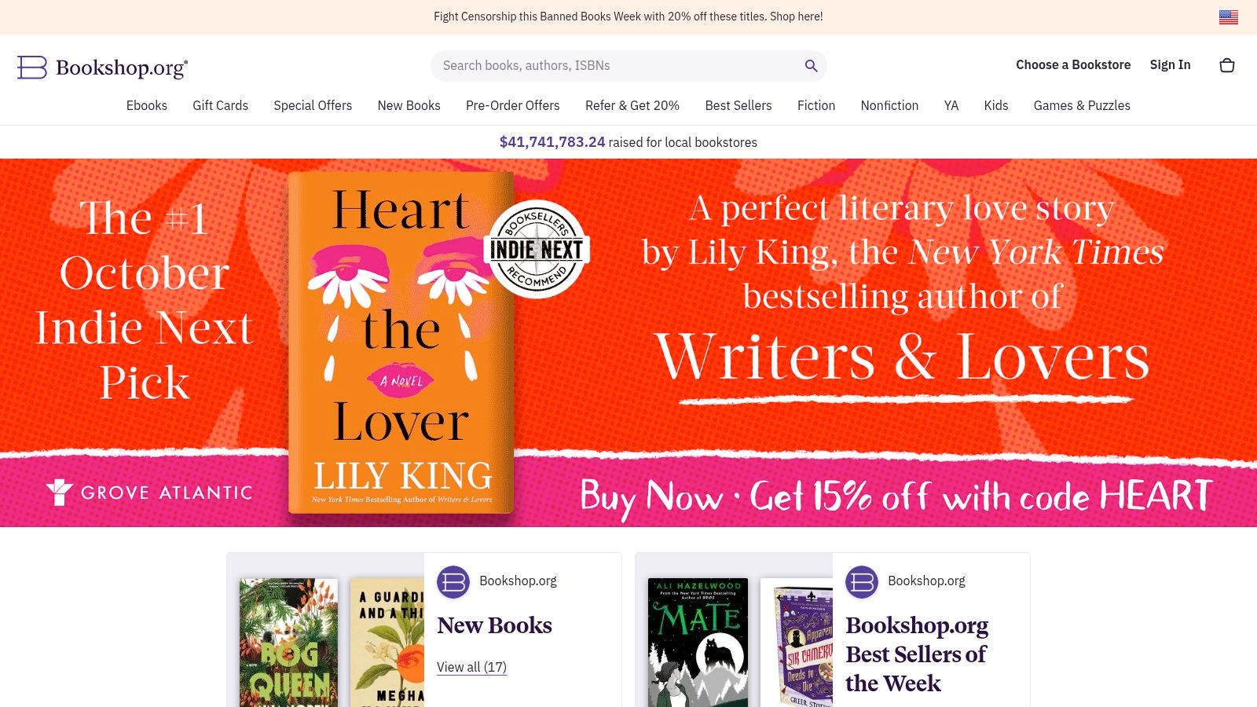Click the Grove Atlantic logo on banner

(149, 493)
